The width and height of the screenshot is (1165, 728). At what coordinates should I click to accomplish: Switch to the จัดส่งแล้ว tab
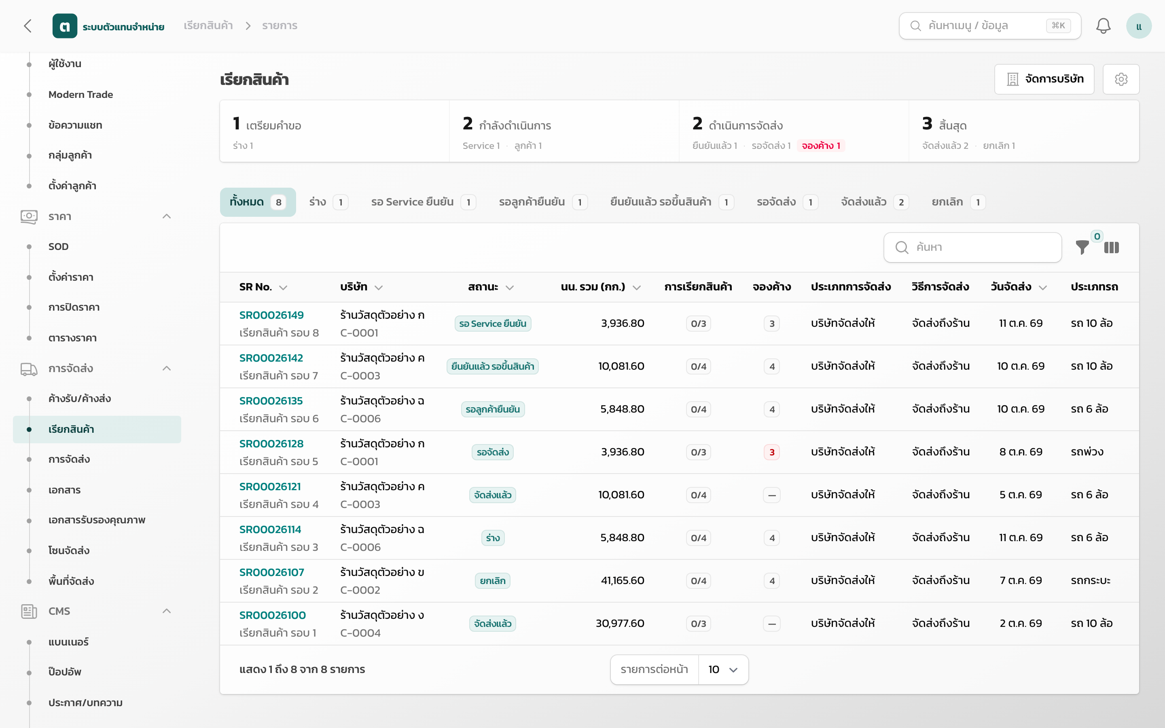[x=875, y=202]
